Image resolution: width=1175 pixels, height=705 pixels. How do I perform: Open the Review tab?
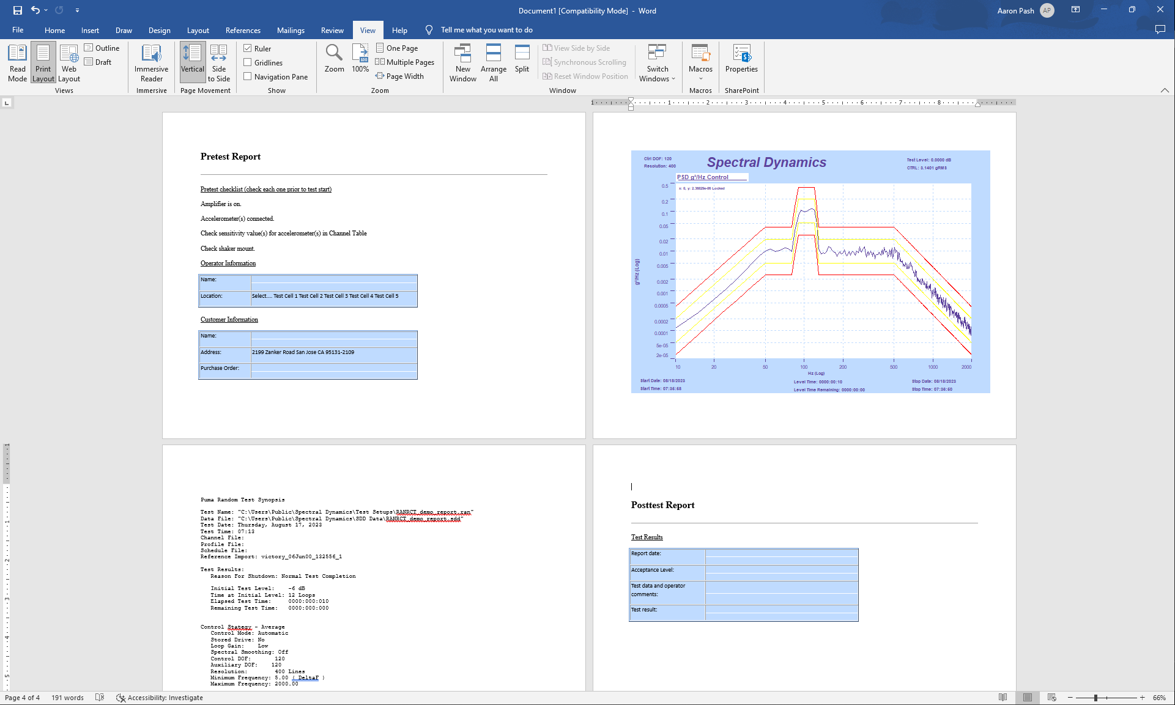332,30
